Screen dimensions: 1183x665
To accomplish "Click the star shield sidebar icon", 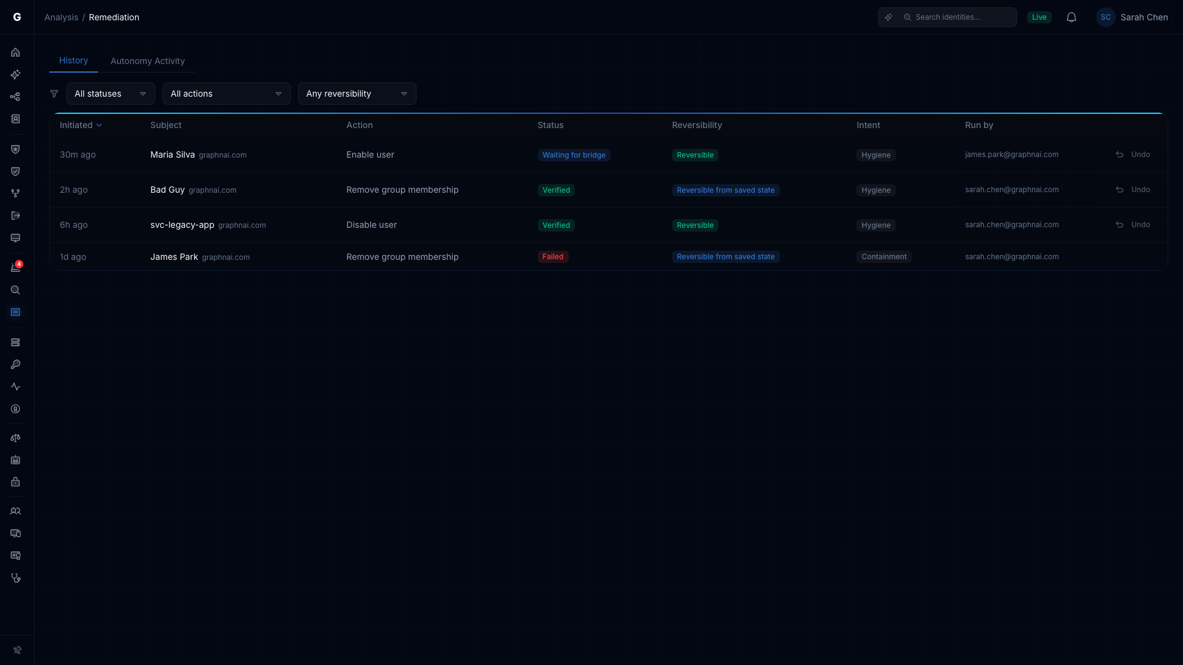I will pos(15,149).
